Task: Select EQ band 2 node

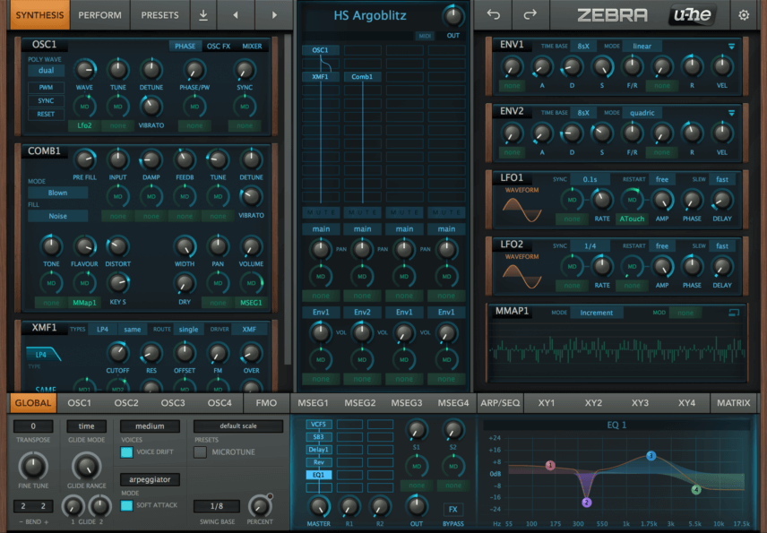Action: (x=587, y=503)
